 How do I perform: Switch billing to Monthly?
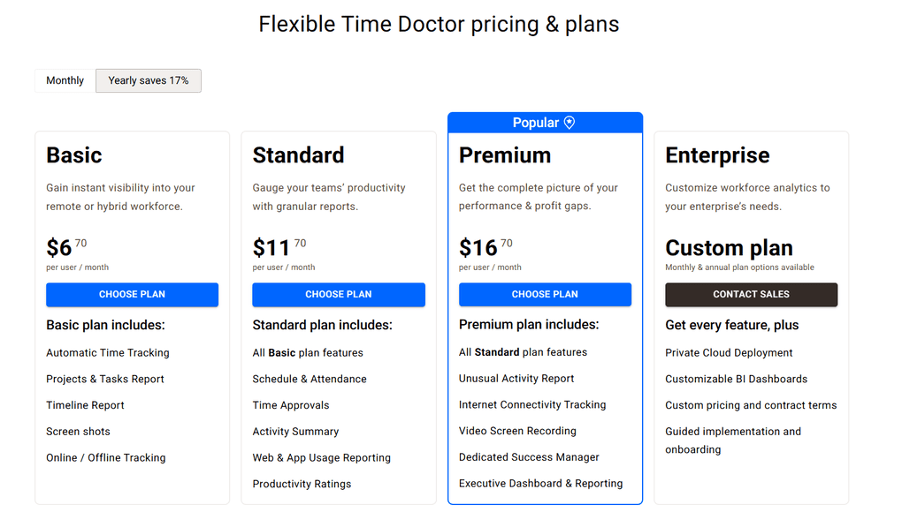coord(64,80)
